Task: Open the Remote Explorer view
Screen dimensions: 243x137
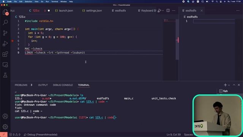Action: [x=5, y=65]
